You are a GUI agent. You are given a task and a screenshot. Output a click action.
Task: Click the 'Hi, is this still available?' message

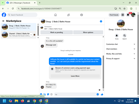pos(54,41)
